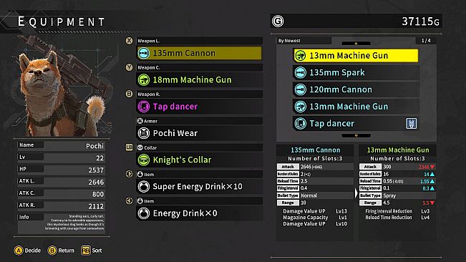Choose the Energy Drink×0 item slot
This screenshot has height=262, width=466.
[200, 213]
